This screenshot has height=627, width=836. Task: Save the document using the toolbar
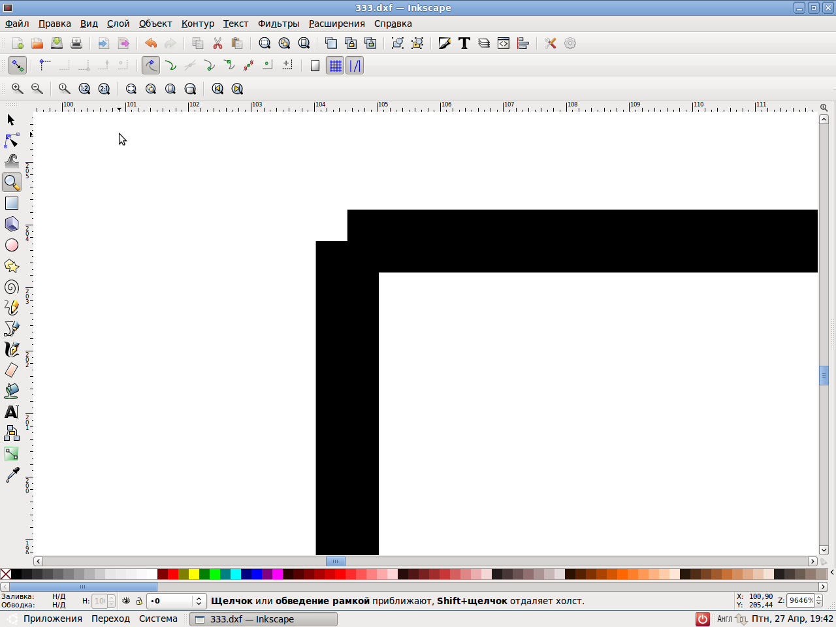[x=57, y=43]
